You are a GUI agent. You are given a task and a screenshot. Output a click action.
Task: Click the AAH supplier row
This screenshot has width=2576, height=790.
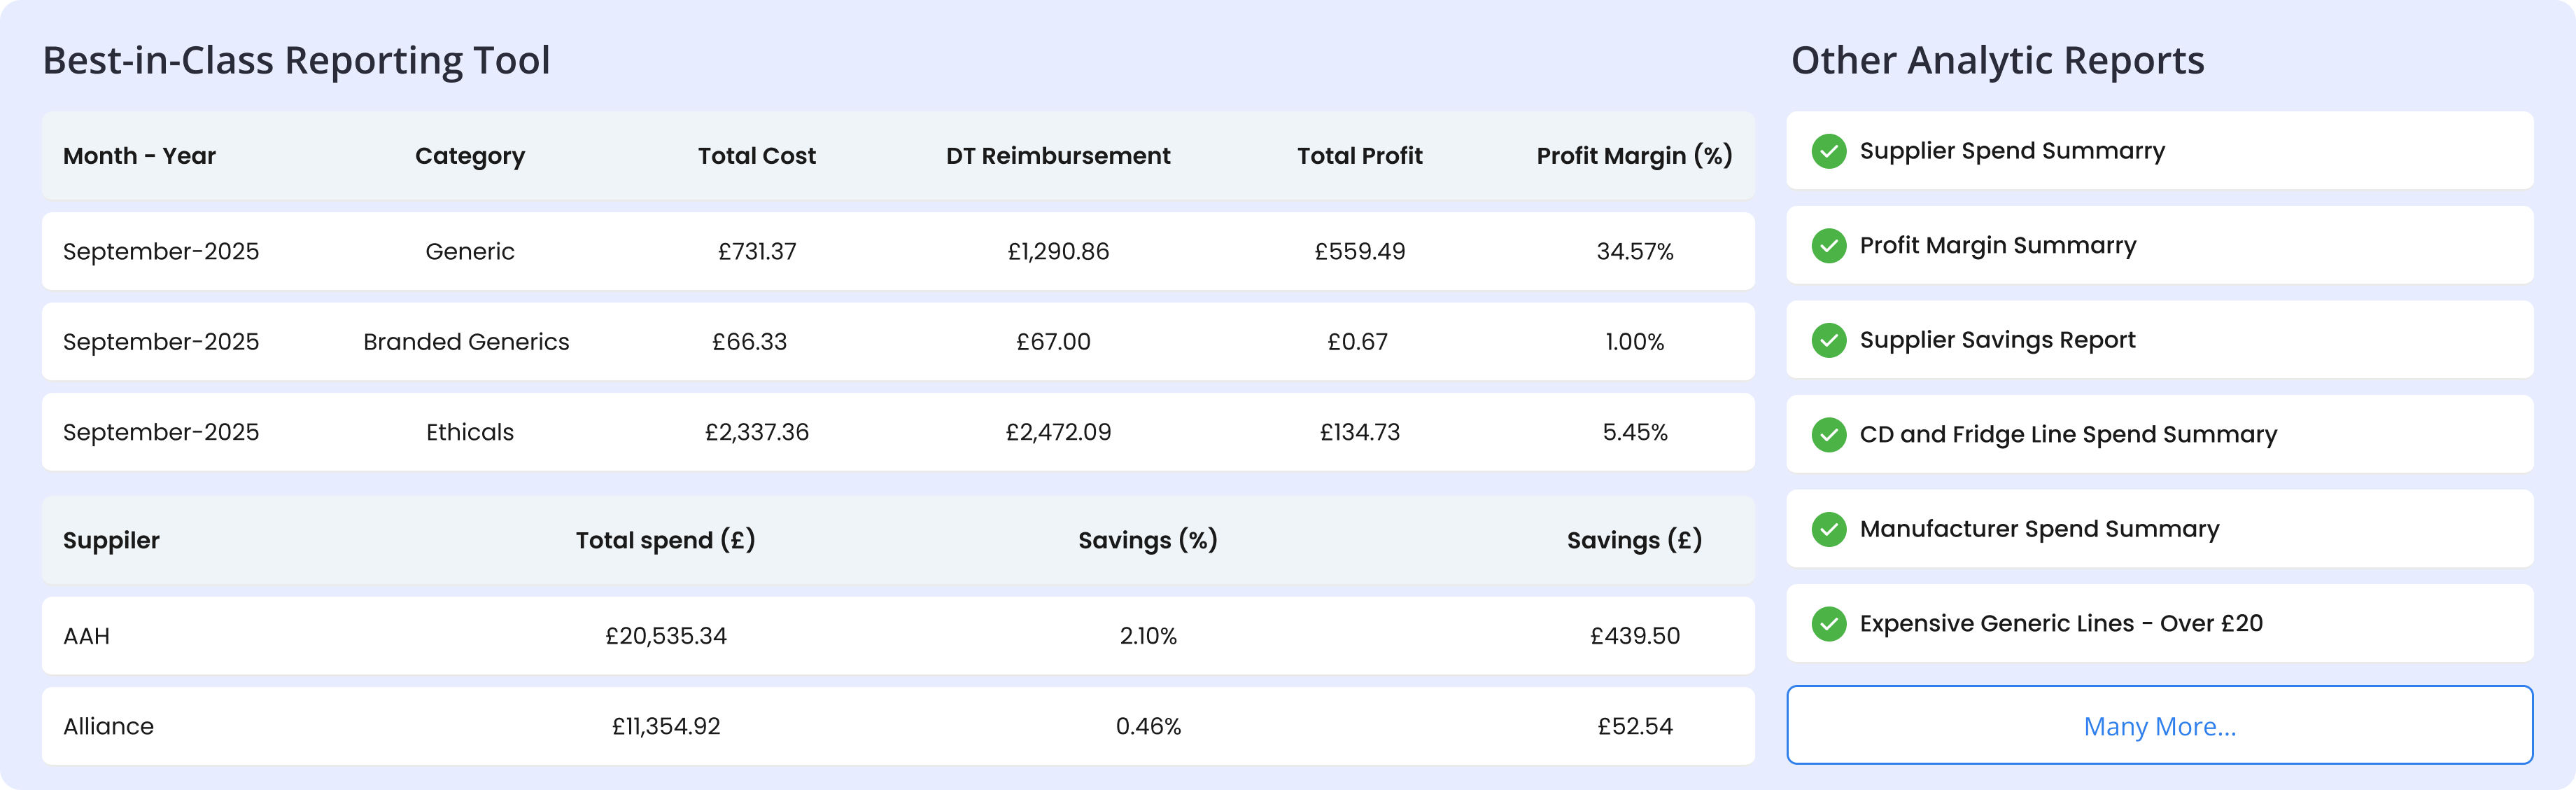(87, 636)
